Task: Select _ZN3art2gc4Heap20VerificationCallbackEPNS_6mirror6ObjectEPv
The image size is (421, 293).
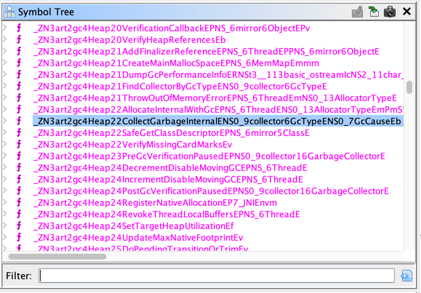Action: (x=172, y=28)
